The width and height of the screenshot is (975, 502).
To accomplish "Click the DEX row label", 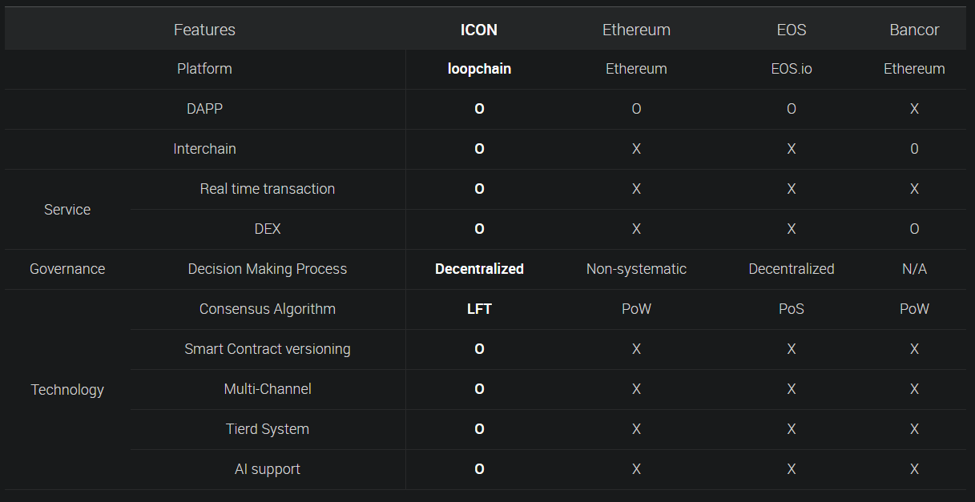I will (x=268, y=229).
